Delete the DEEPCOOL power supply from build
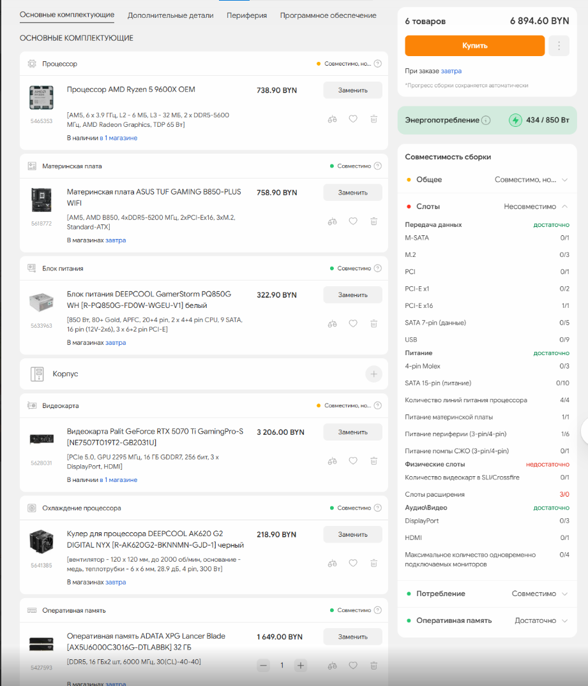Screen dimensions: 588x686 [x=373, y=324]
